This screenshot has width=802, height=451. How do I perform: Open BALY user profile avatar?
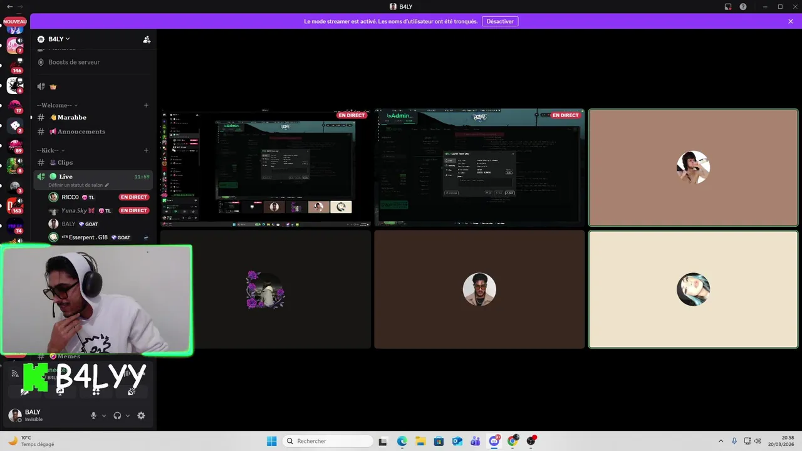click(x=14, y=415)
